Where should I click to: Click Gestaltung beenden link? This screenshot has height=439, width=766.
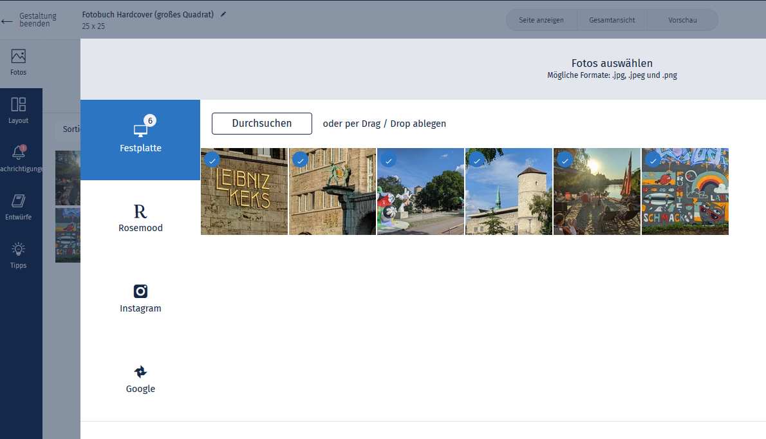click(37, 19)
